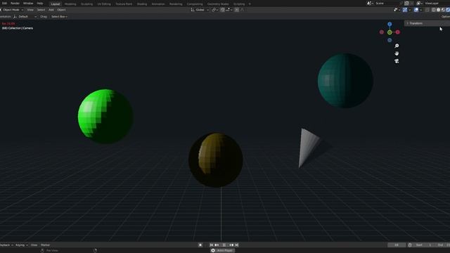Click the blue Z axis gizmo circle
The width and height of the screenshot is (450, 253).
point(390,24)
